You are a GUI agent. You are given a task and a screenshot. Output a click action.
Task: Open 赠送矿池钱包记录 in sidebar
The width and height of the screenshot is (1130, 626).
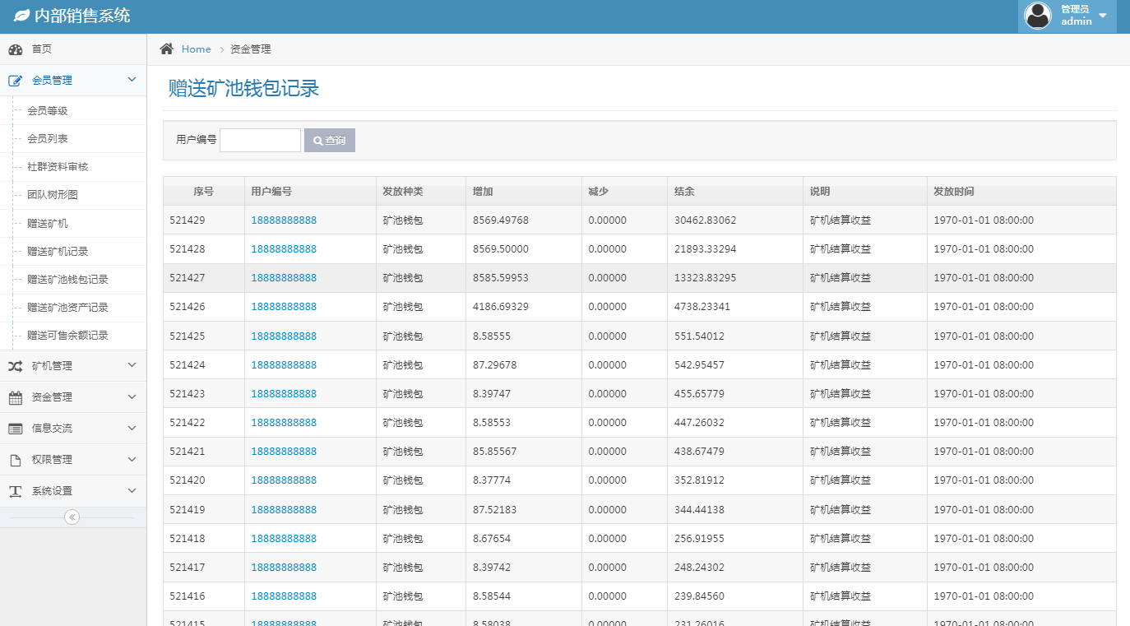click(67, 280)
